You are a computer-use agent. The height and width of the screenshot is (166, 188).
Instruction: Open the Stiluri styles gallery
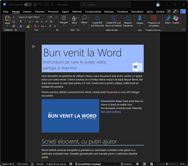(x=74, y=21)
